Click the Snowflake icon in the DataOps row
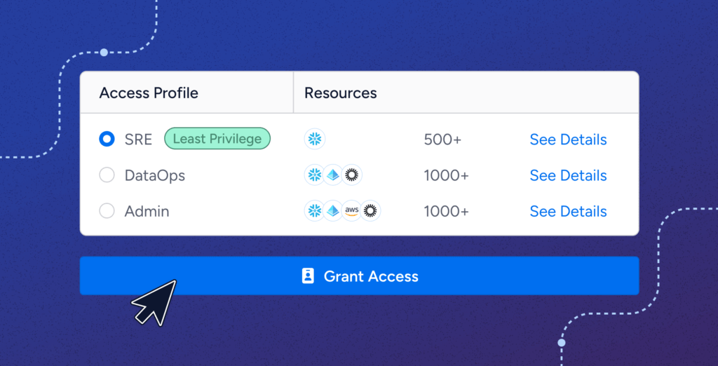The height and width of the screenshot is (366, 718). pos(315,175)
